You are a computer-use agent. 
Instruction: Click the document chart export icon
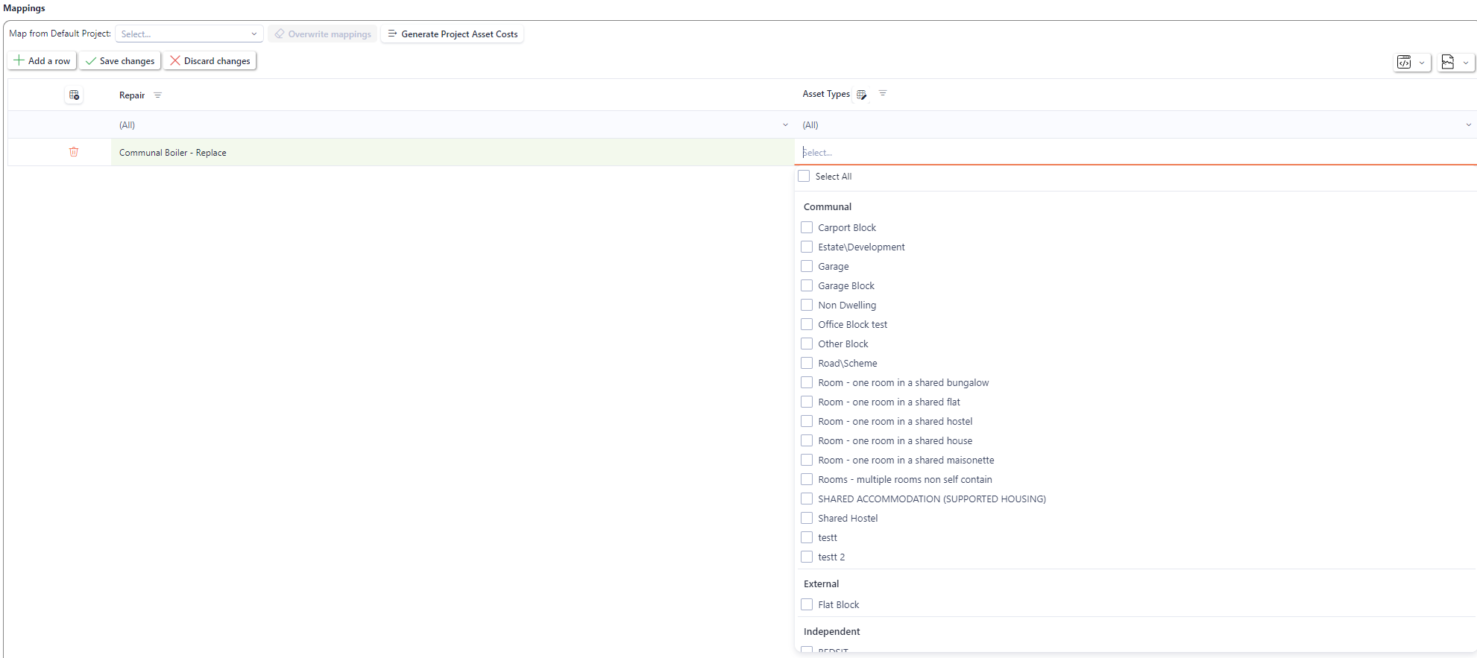(1448, 63)
